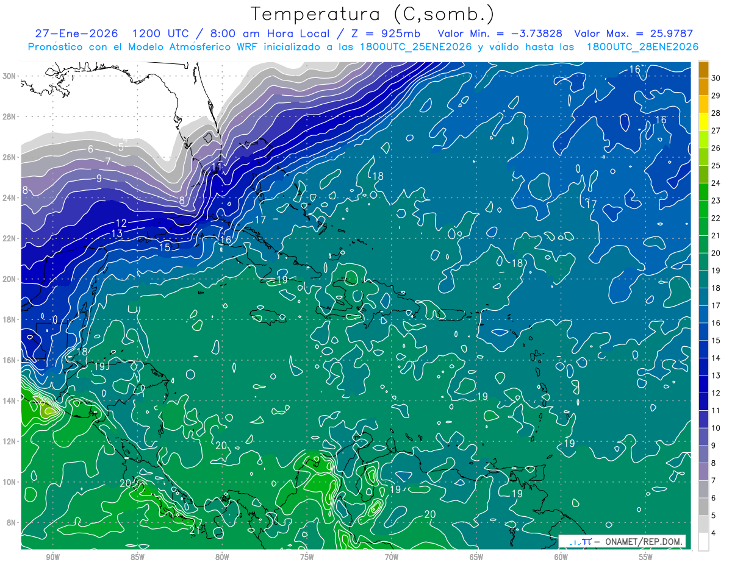Click the contour label "15" near Cuba
Screen dimensions: 732x565
tap(165, 247)
